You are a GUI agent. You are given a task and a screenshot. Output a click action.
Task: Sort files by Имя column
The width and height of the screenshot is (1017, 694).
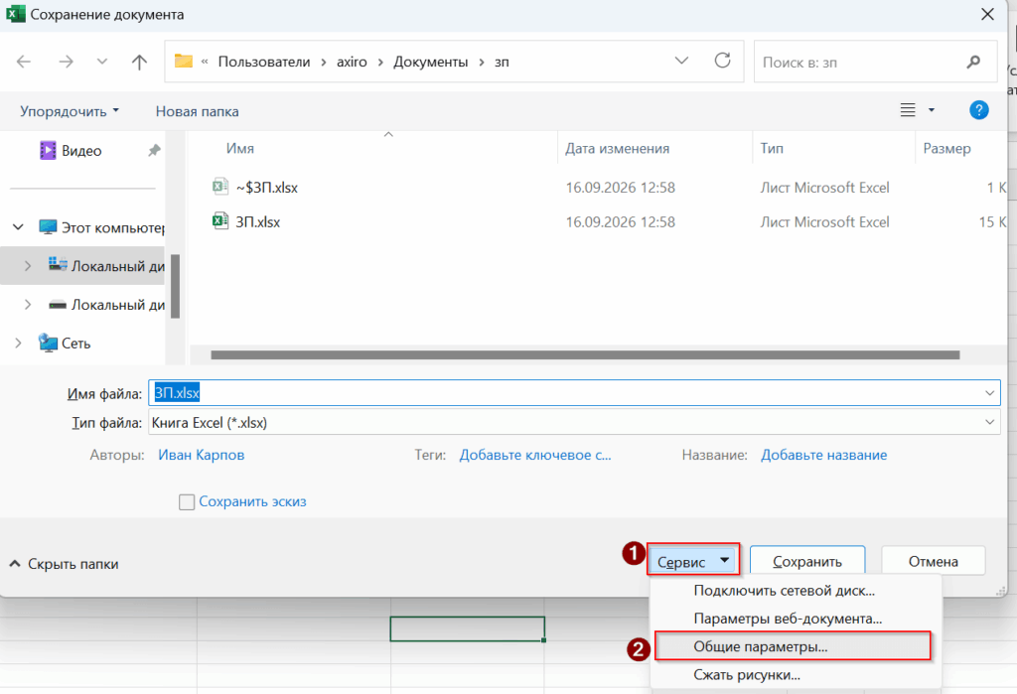[x=240, y=149]
